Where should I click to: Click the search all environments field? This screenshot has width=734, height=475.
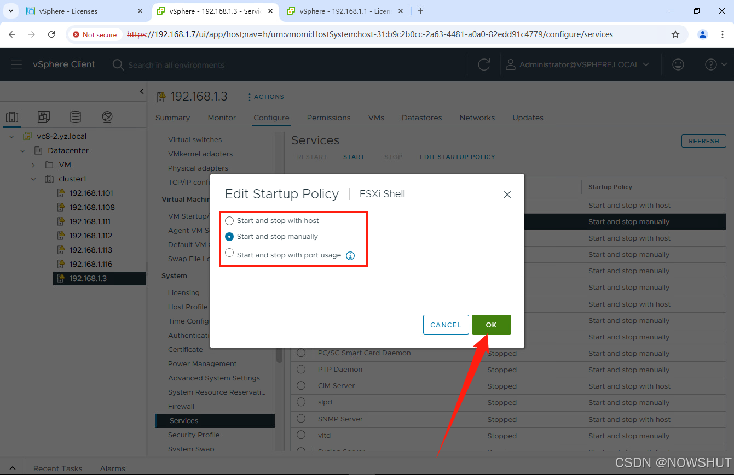pyautogui.click(x=176, y=65)
